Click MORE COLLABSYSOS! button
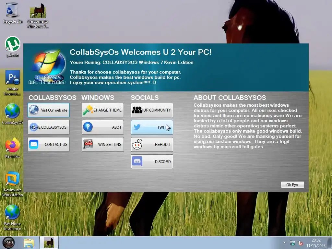The width and height of the screenshot is (332, 249). (x=49, y=127)
